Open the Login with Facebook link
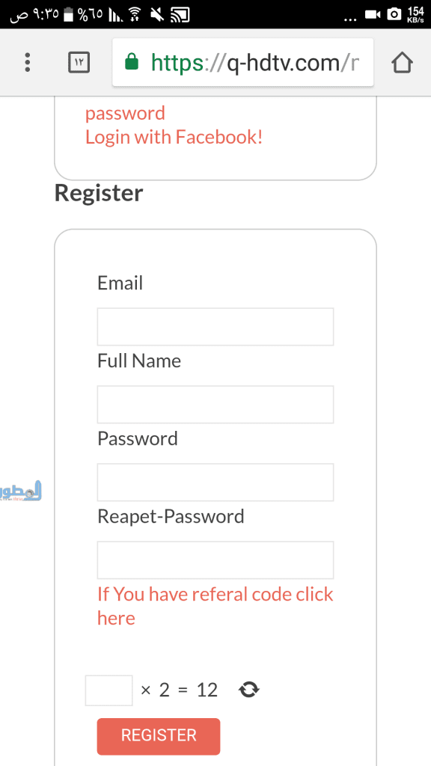This screenshot has height=766, width=431. [x=174, y=138]
